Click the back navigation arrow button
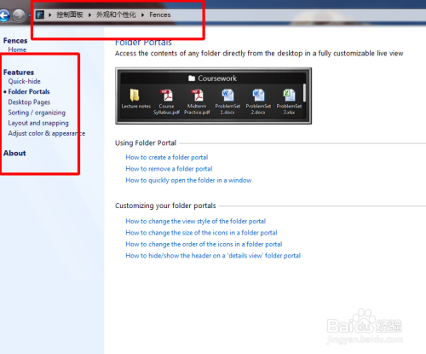The width and height of the screenshot is (426, 354). pos(4,15)
